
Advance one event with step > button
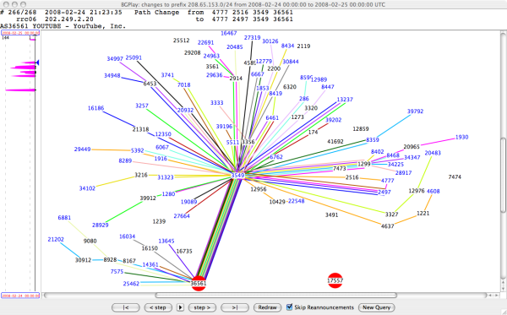(202, 307)
